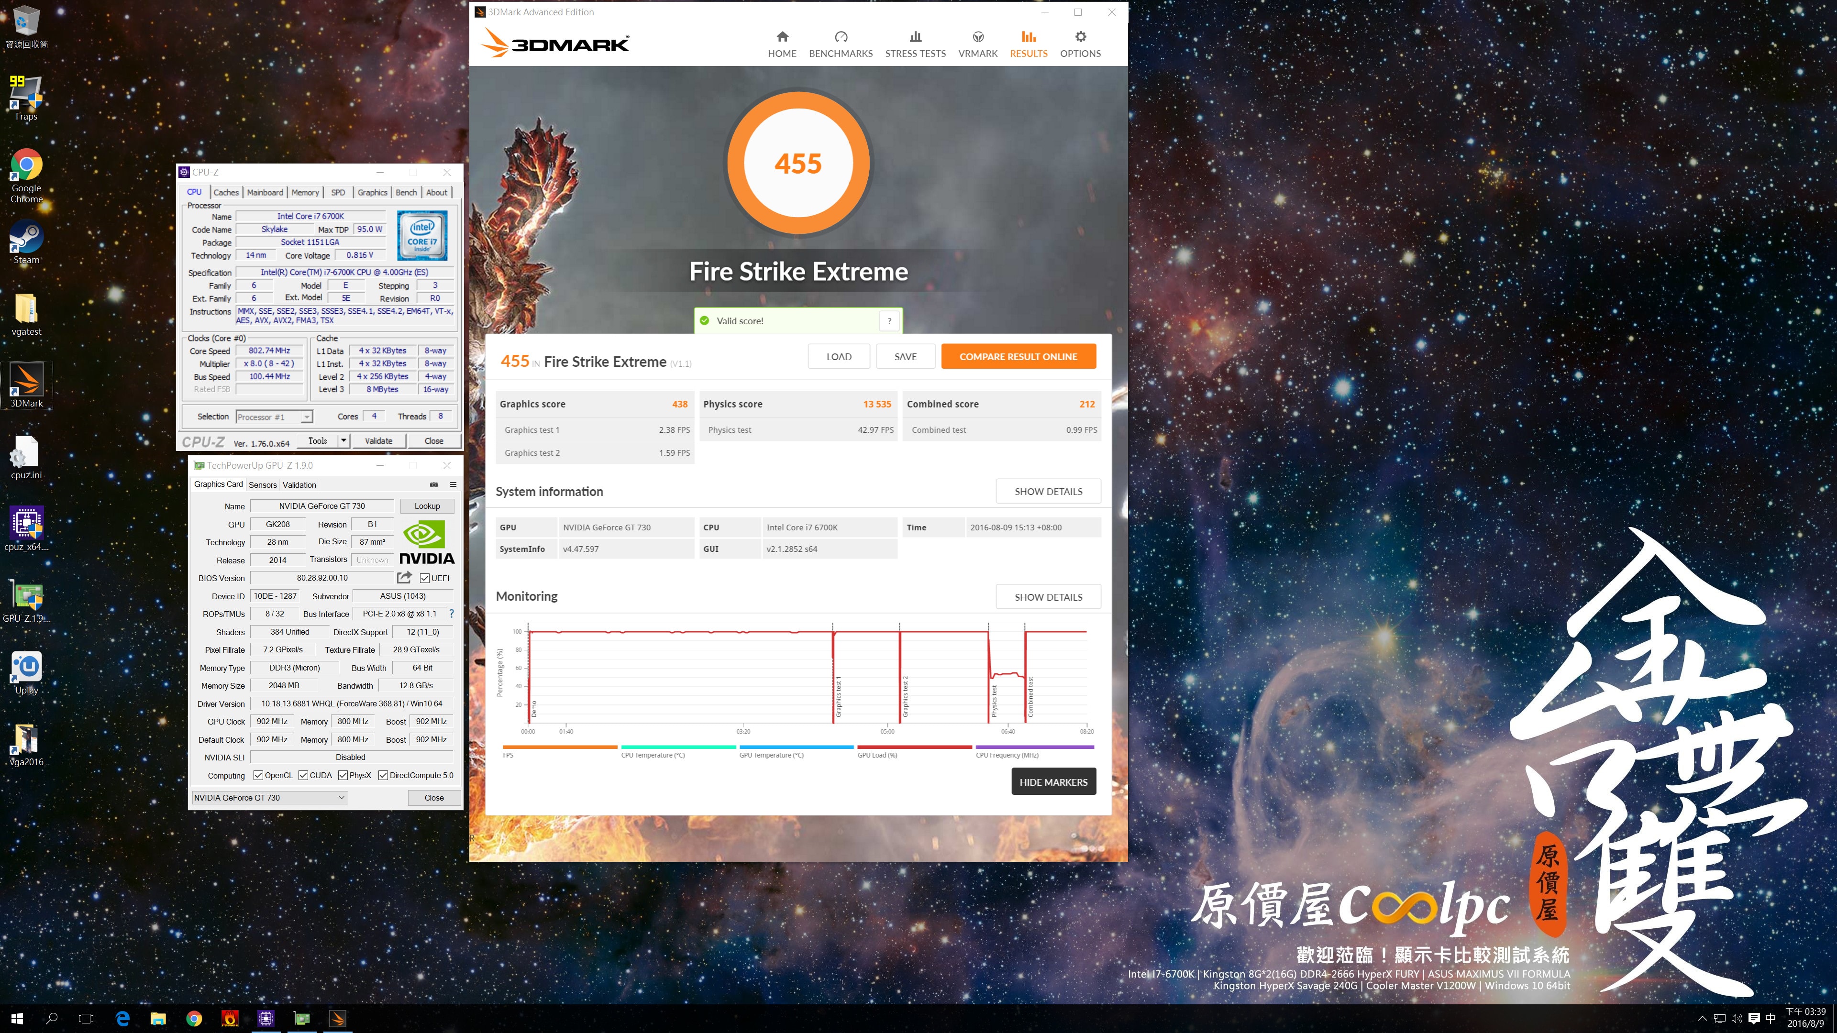The image size is (1837, 1033).
Task: Click COMPARE RESULT ONLINE button
Action: pyautogui.click(x=1018, y=356)
